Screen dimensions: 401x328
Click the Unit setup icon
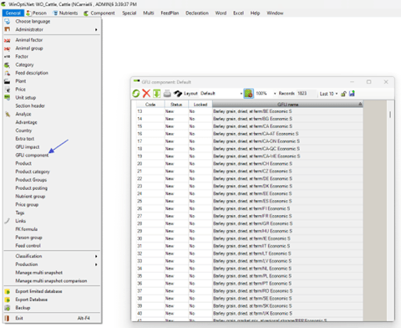pos(8,97)
